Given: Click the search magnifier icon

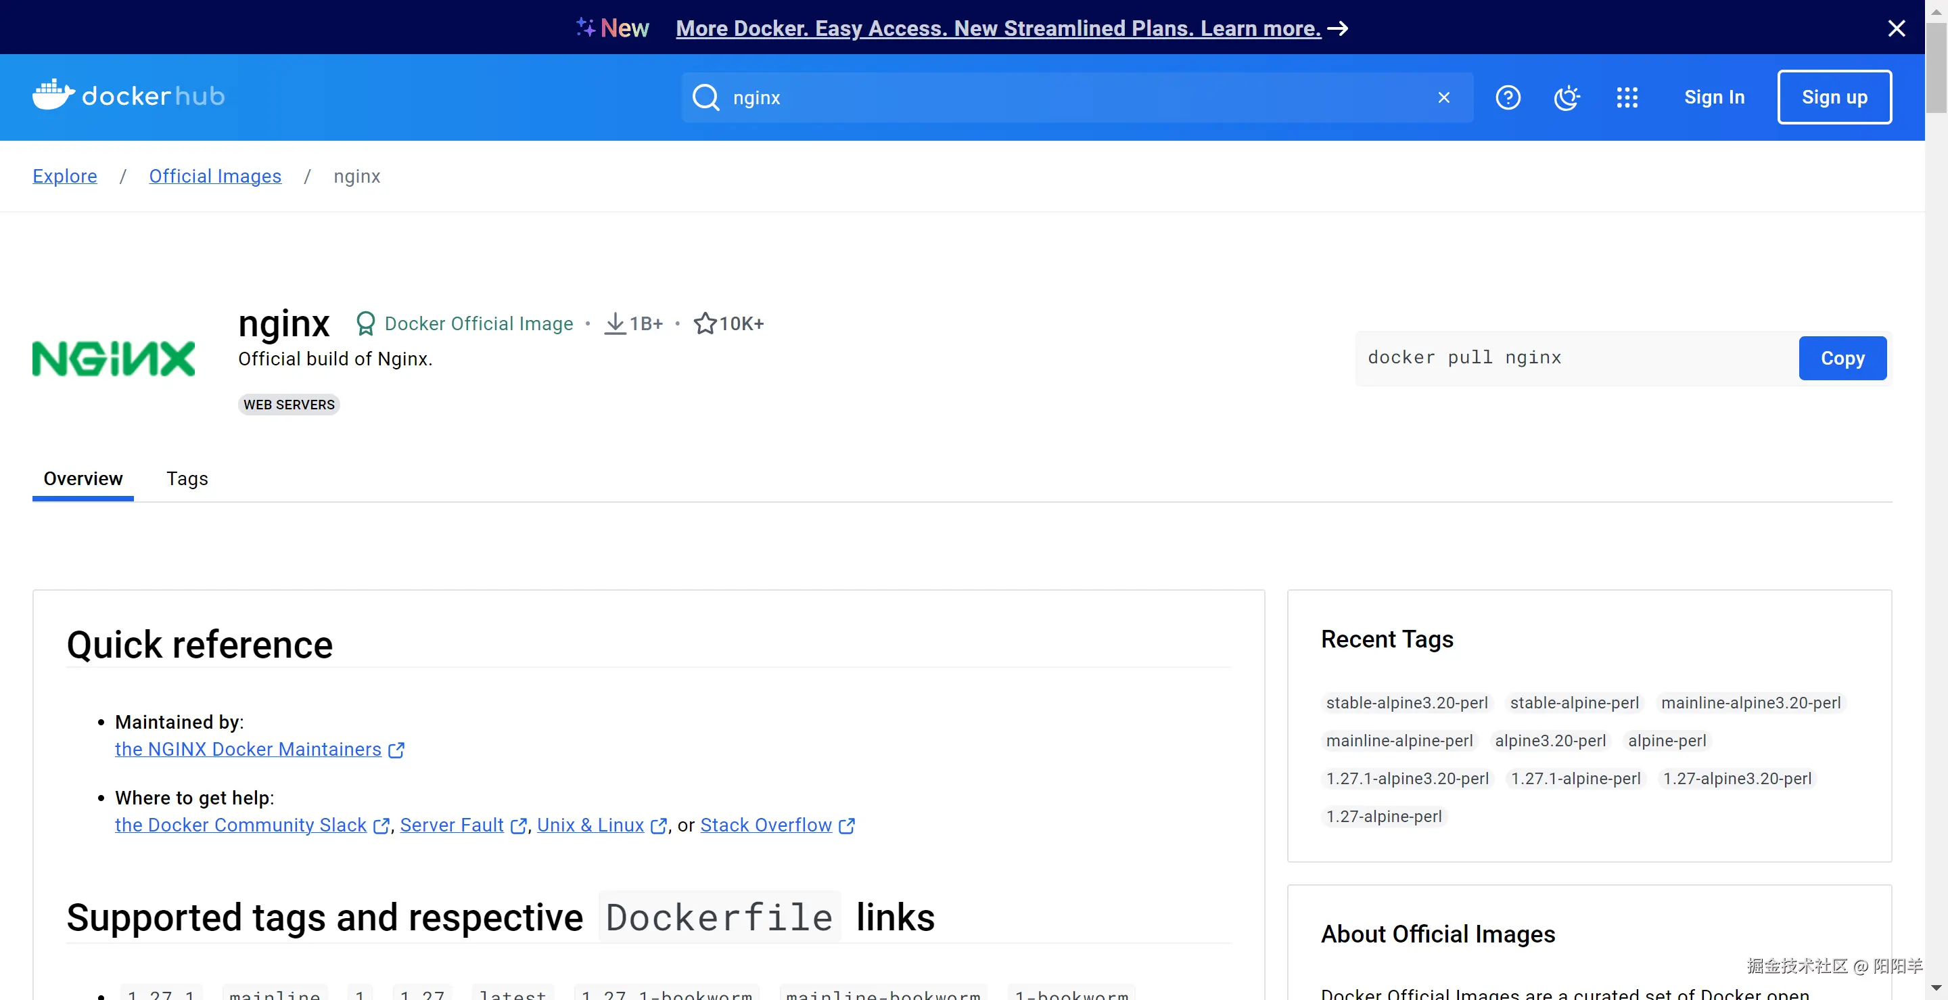Looking at the screenshot, I should pyautogui.click(x=705, y=97).
